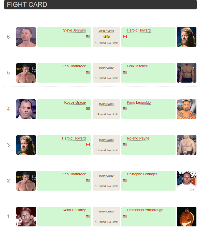Viewport: 201px width, 231px height.
Task: Click the US flag under Felix Mitchell
Action: click(125, 72)
